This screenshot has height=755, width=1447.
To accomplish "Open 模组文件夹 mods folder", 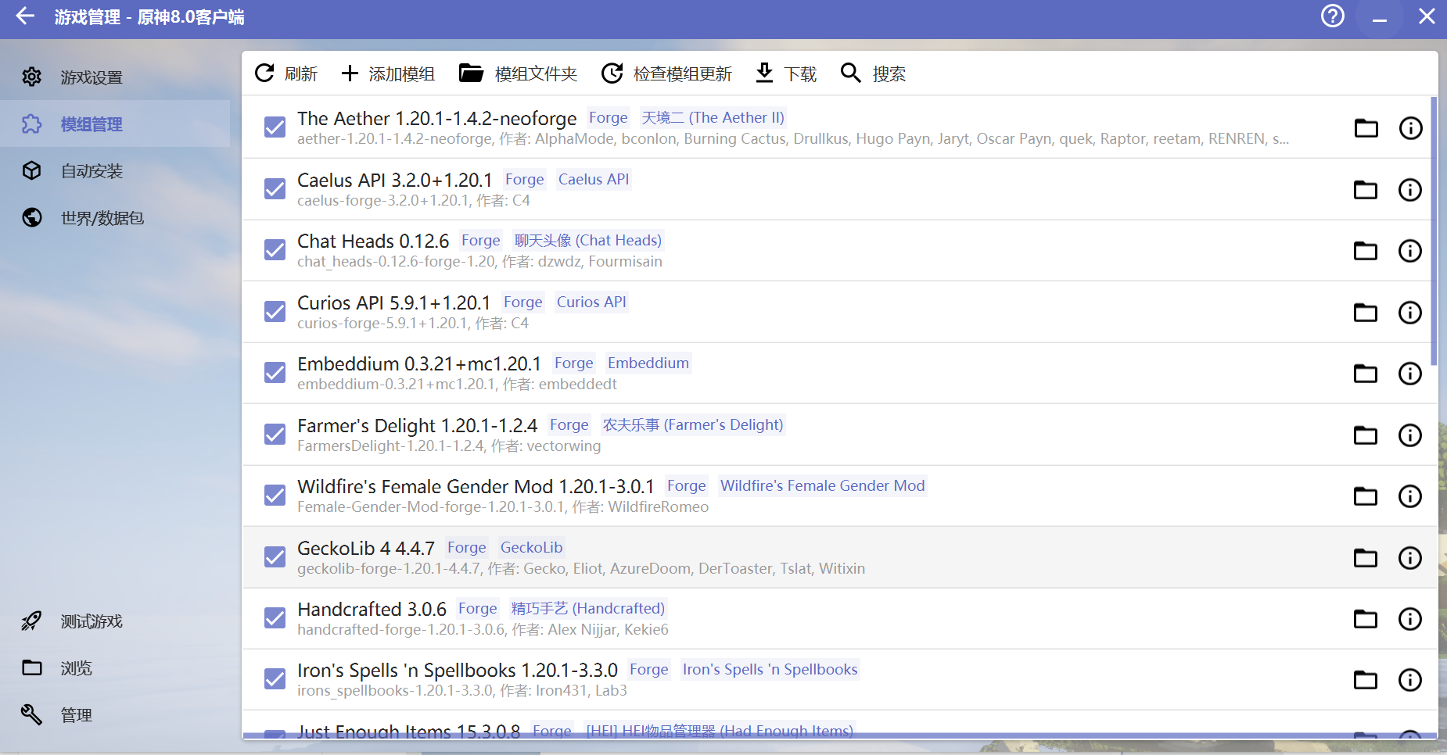I will (518, 73).
